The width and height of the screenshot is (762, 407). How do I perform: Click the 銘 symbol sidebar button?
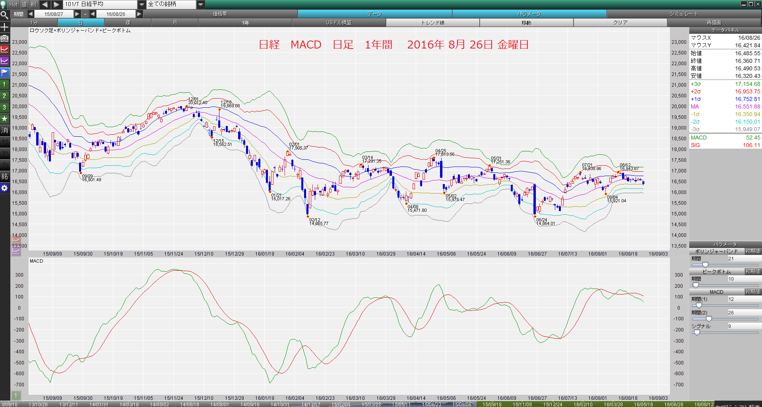click(4, 176)
